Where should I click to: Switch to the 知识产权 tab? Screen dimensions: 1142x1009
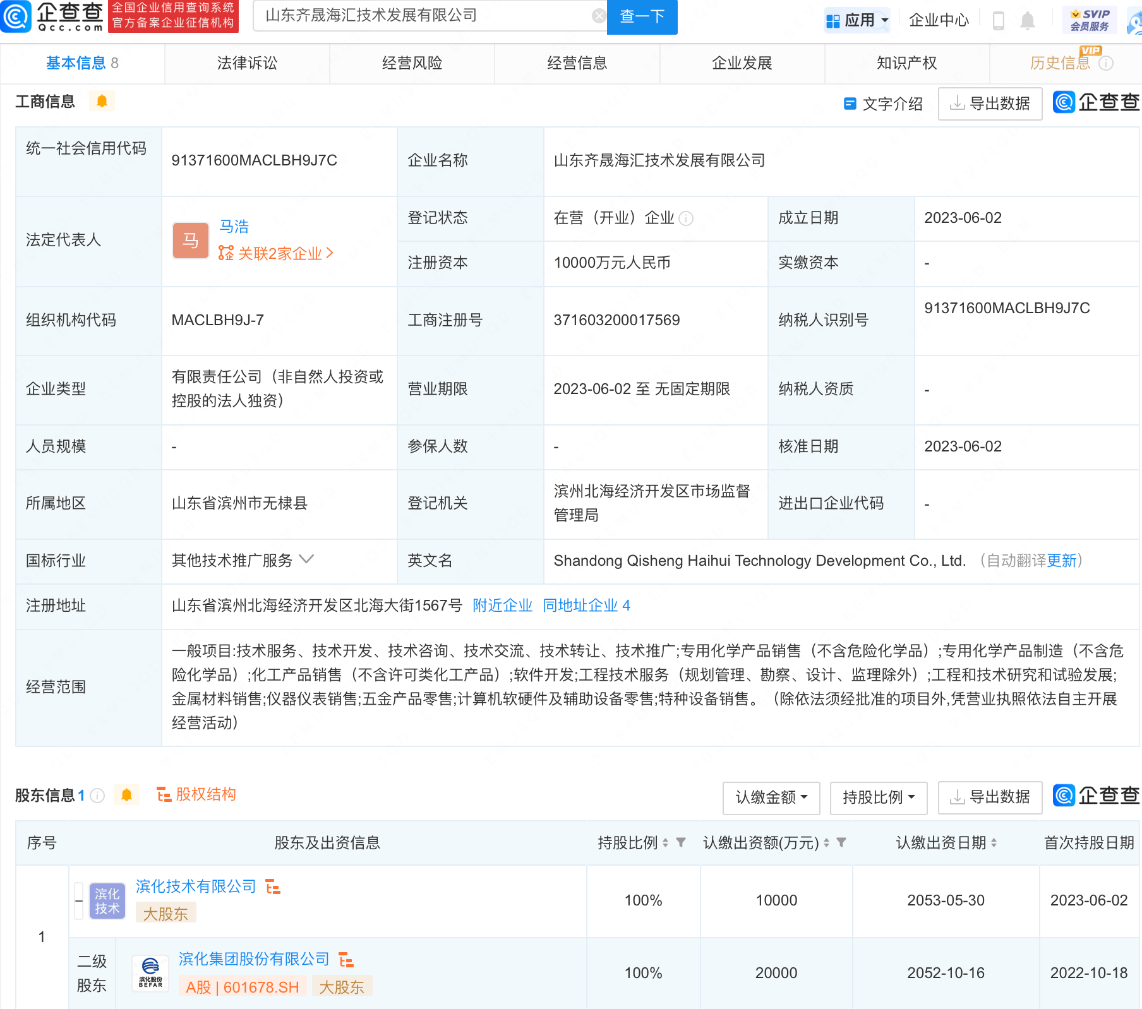pyautogui.click(x=906, y=63)
